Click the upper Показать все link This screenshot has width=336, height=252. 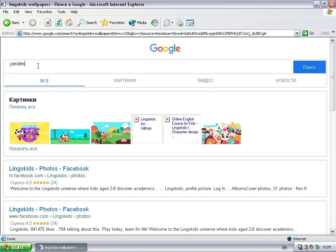click(x=22, y=107)
